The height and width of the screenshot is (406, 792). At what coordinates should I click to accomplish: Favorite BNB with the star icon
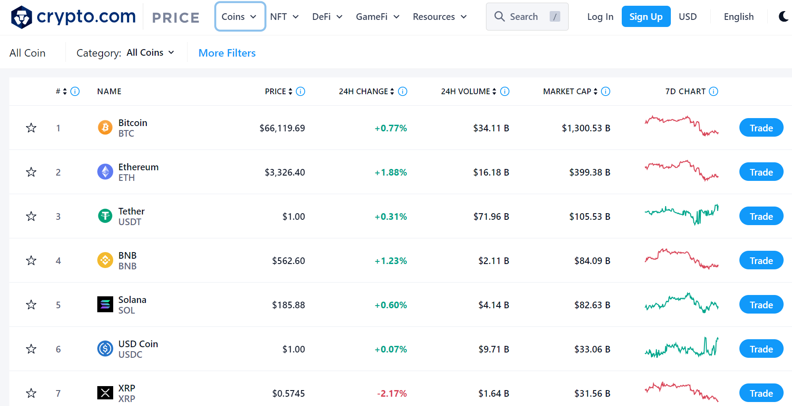pyautogui.click(x=31, y=260)
